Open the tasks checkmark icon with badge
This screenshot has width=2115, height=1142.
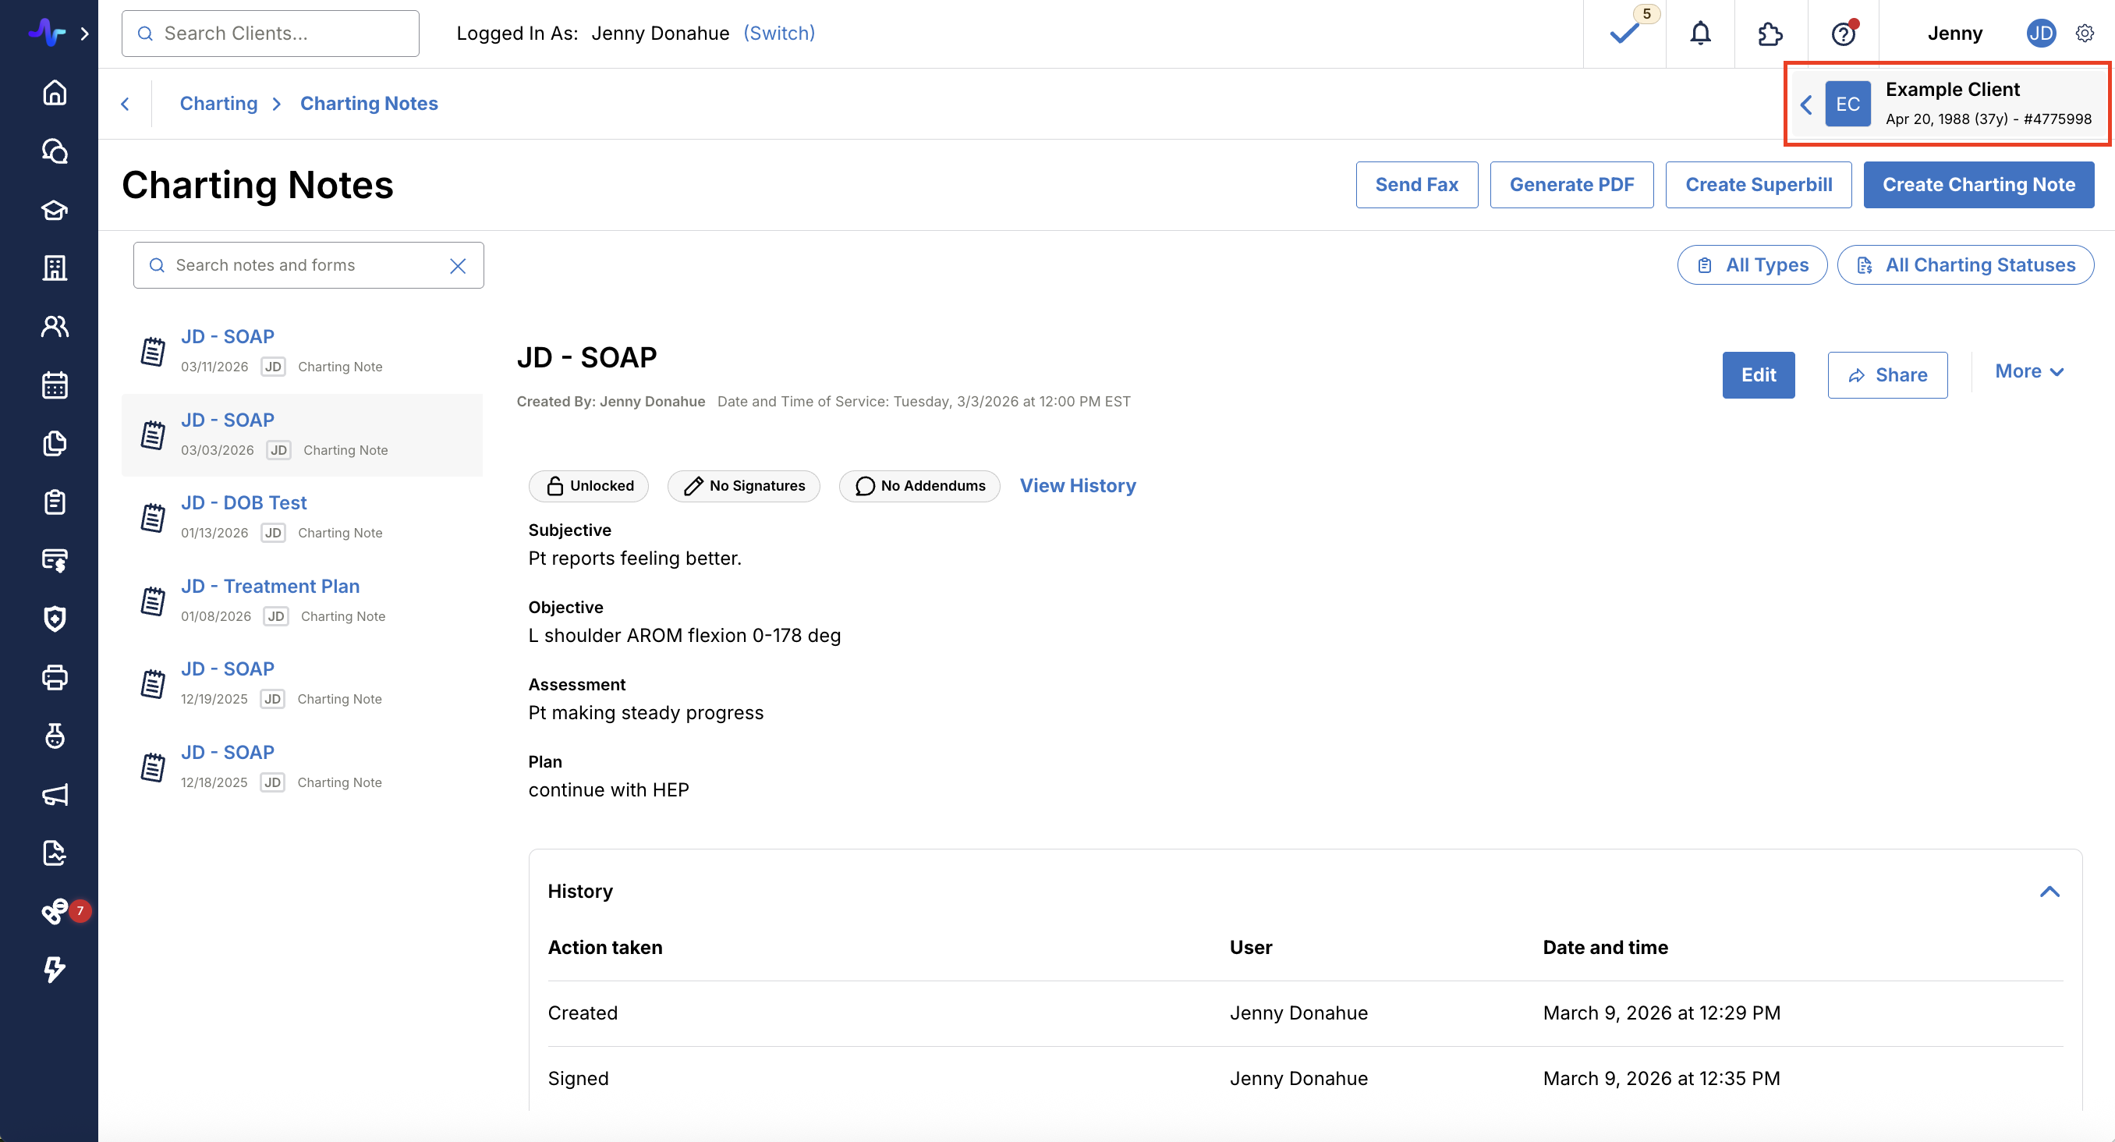tap(1624, 34)
